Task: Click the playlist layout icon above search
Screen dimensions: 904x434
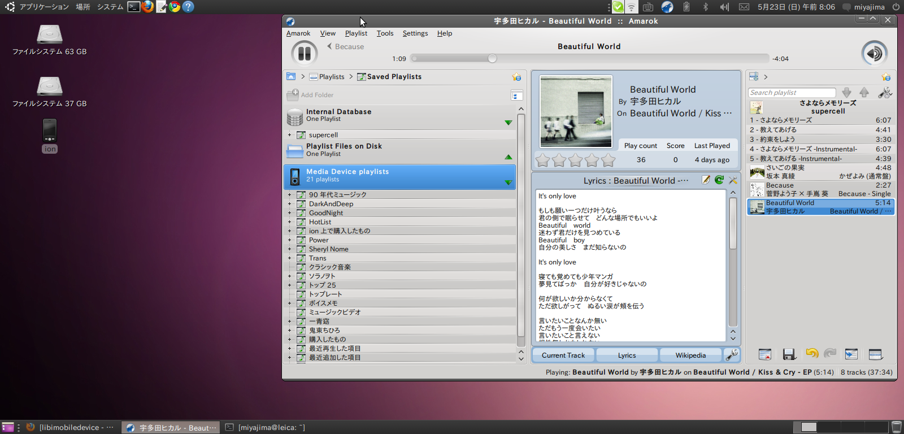Action: 754,76
